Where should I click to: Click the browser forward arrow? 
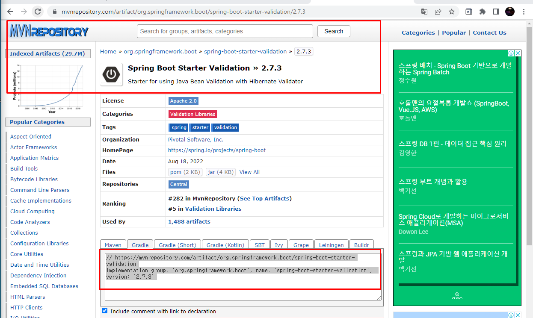point(24,12)
